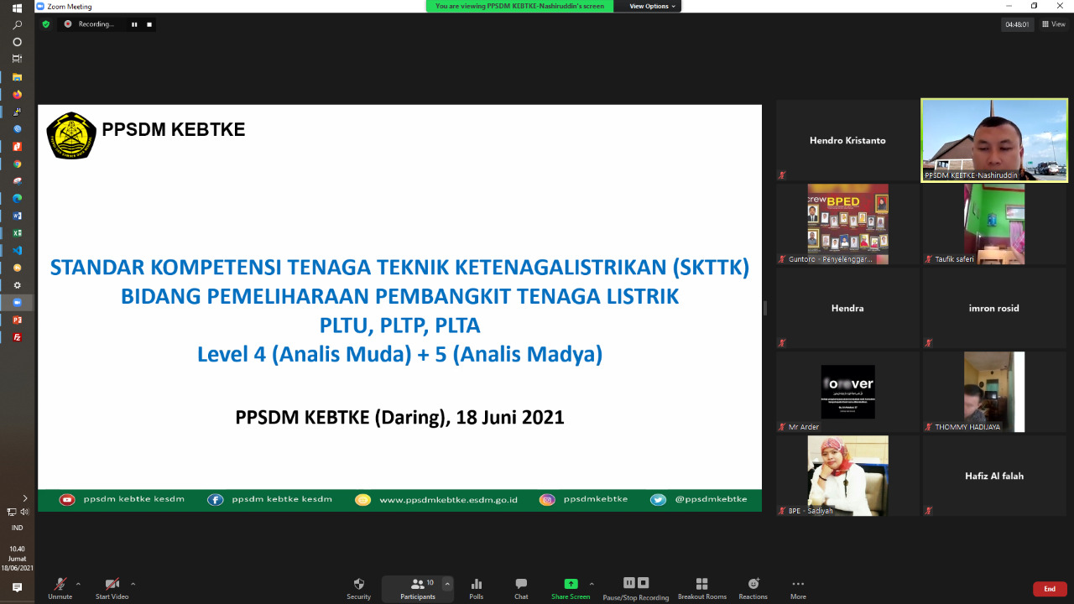
Task: Open taskbar clock showing 10.40 Jumat
Action: (x=17, y=558)
